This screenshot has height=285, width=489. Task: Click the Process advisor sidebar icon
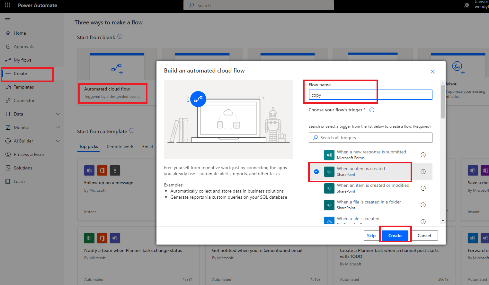point(8,154)
